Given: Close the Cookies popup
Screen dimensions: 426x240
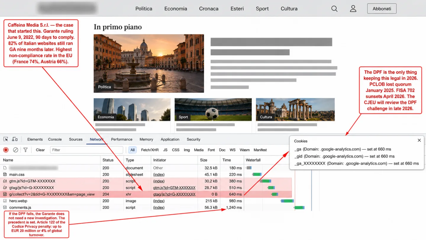Looking at the screenshot, I should [x=419, y=141].
